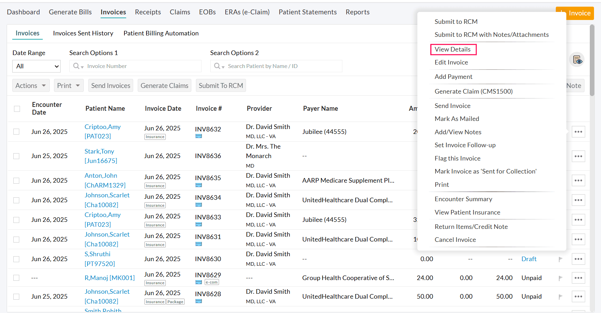Screen dimensions: 601x313
Task: Expand the Print dropdown button
Action: coord(69,86)
